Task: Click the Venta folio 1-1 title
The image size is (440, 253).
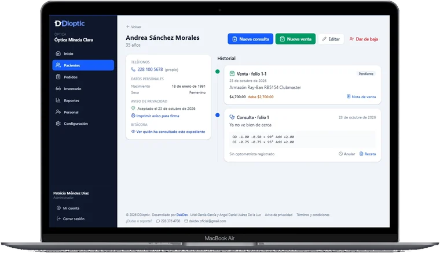Action: click(251, 74)
